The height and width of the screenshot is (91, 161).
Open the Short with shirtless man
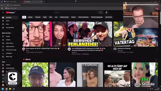63,75
